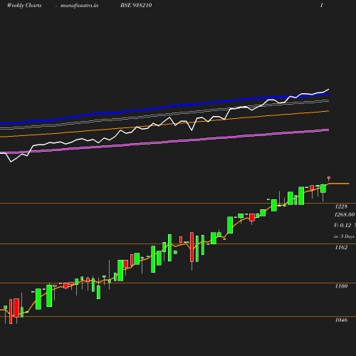Click the 1100 price level label
The width and height of the screenshot is (356, 356).
pyautogui.click(x=341, y=286)
